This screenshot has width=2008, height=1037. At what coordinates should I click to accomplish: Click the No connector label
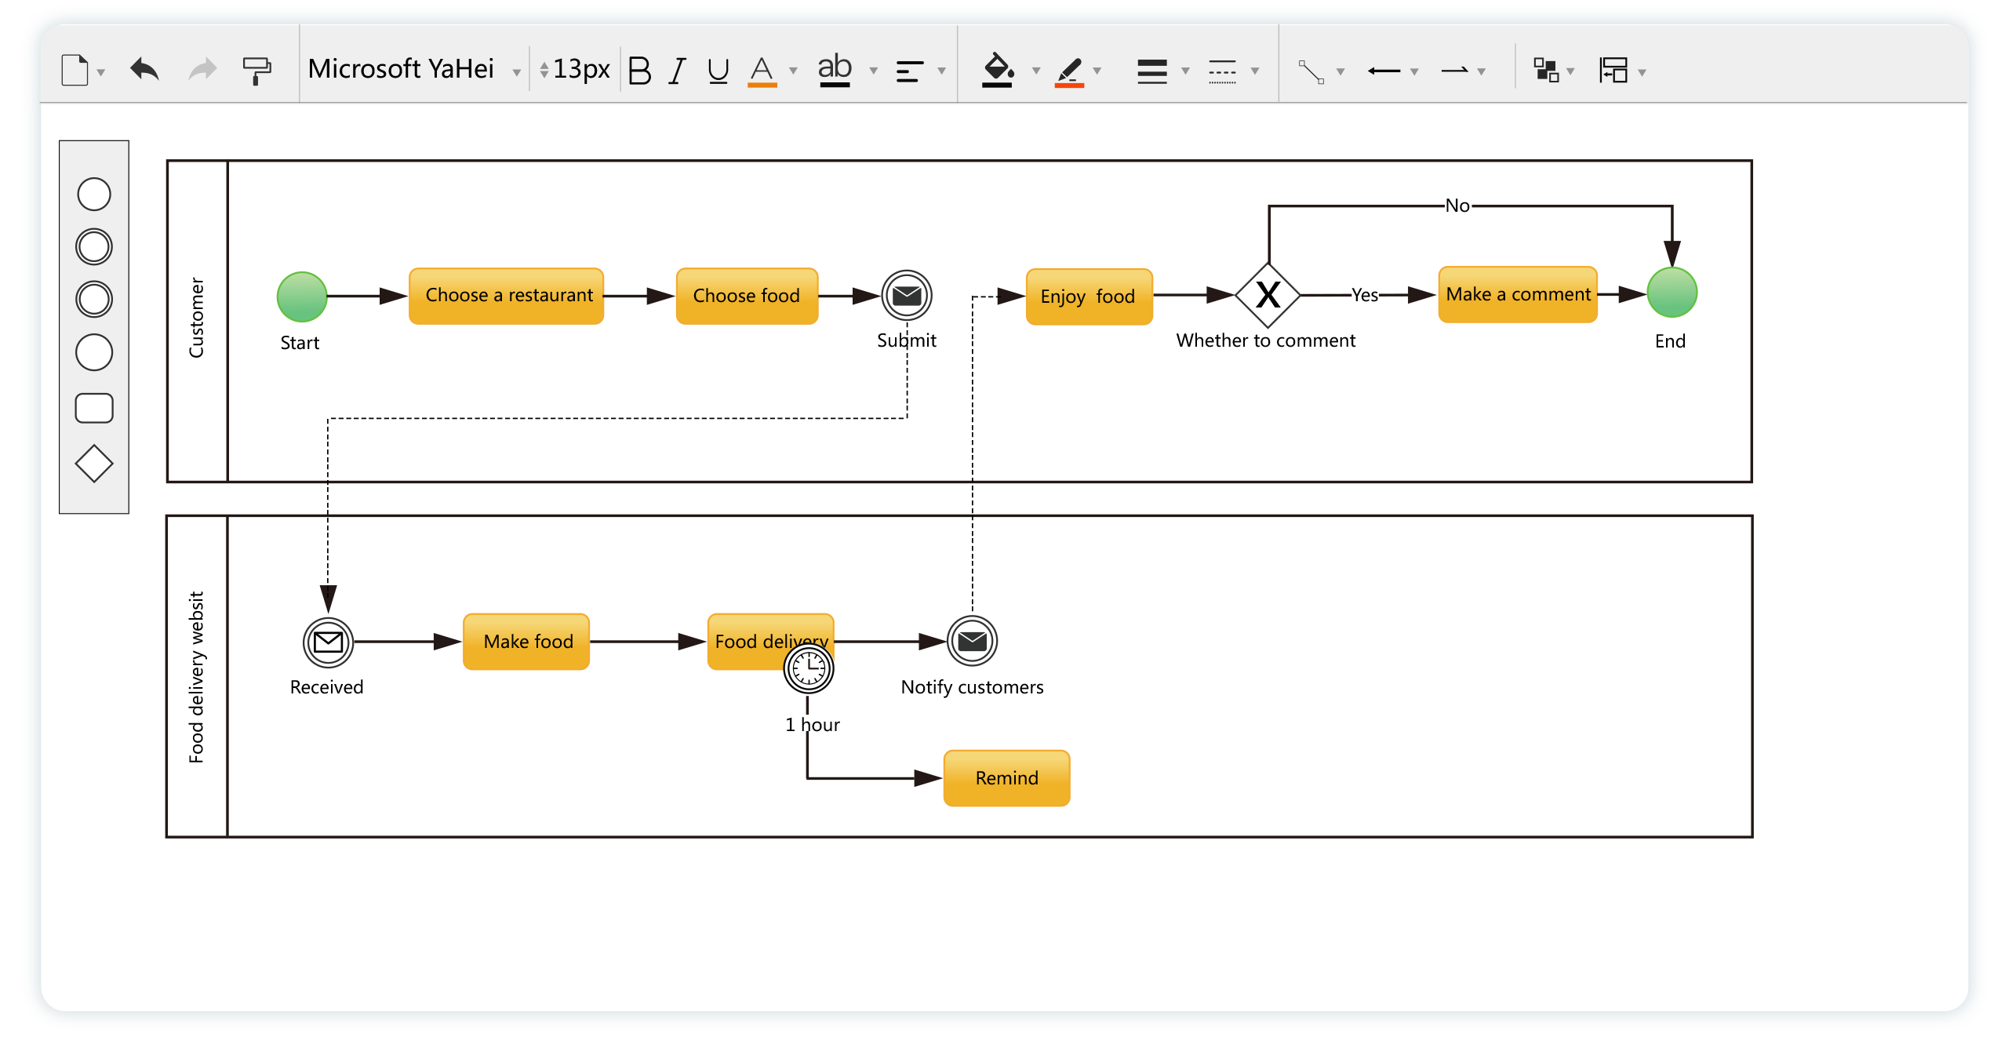(1457, 206)
